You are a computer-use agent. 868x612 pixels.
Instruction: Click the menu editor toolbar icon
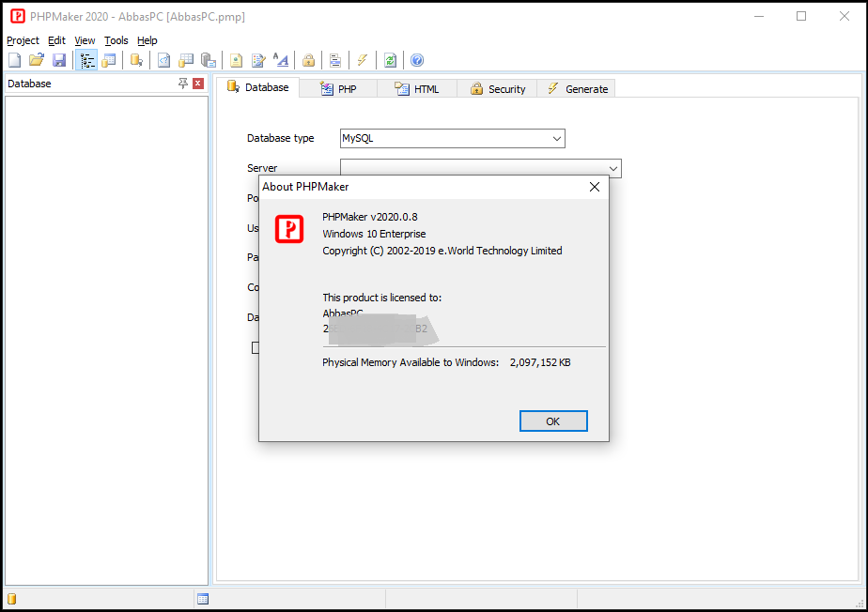pyautogui.click(x=335, y=60)
